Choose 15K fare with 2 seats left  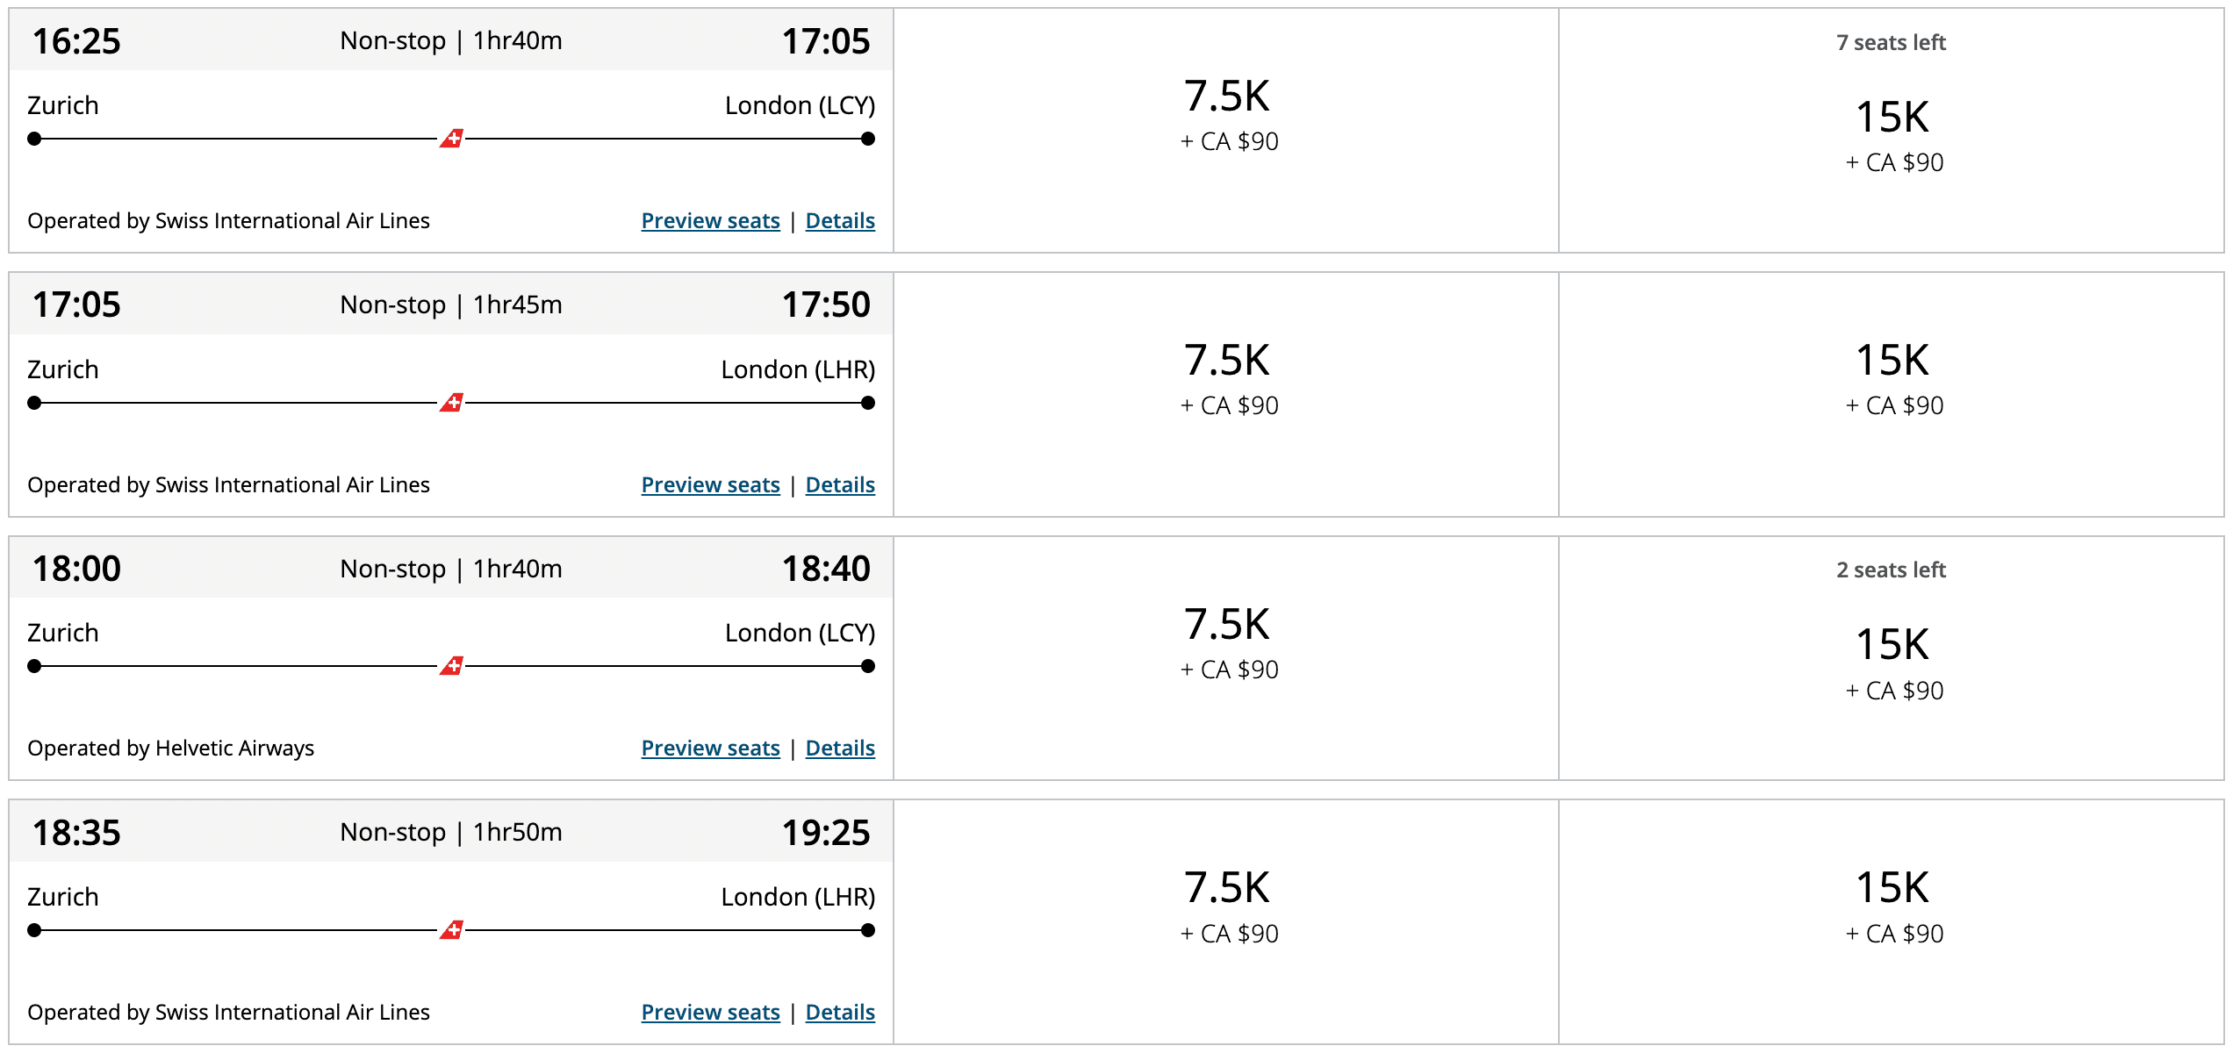tap(1892, 660)
